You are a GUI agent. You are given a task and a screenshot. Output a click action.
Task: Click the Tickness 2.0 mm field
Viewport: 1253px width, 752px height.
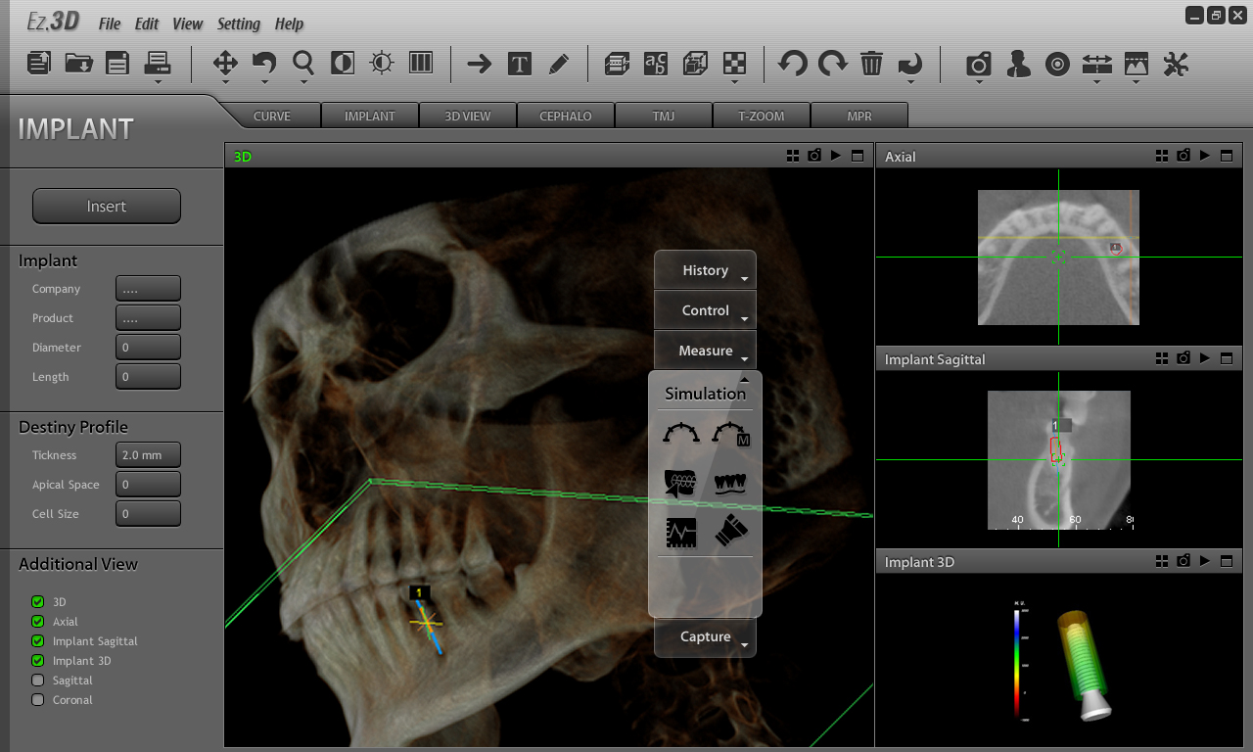coord(148,455)
